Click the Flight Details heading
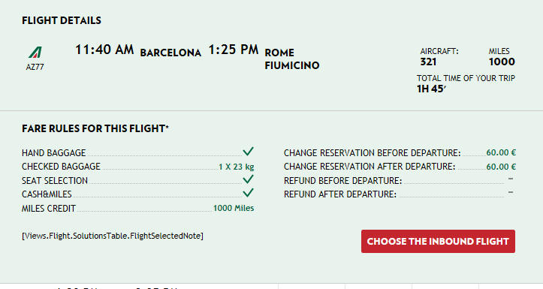Image resolution: width=543 pixels, height=289 pixels. (62, 20)
